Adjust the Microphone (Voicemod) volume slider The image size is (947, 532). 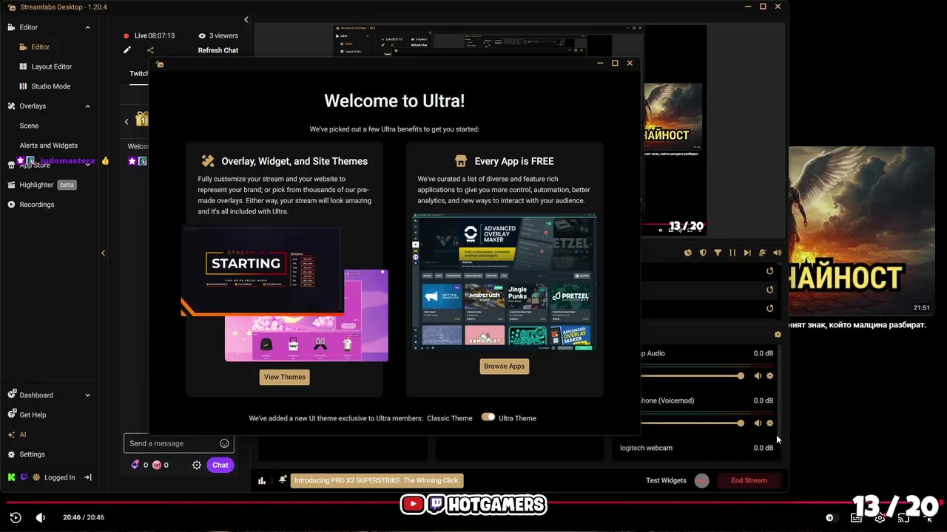[x=690, y=423]
